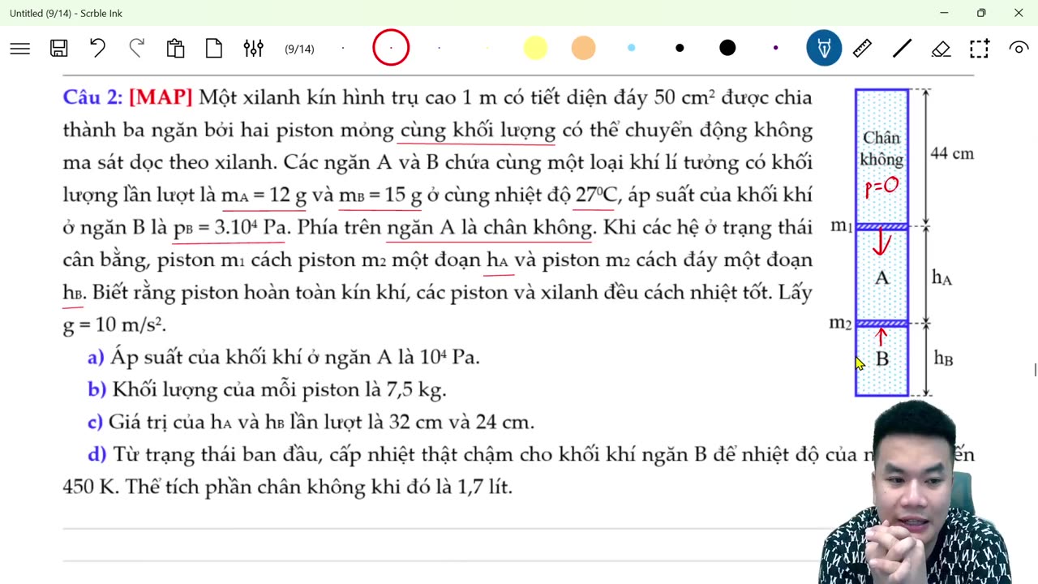Image resolution: width=1038 pixels, height=584 pixels.
Task: Close the Scrble Ink window
Action: pyautogui.click(x=1019, y=13)
